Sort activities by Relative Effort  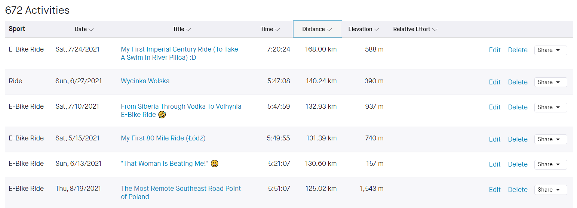tap(415, 29)
